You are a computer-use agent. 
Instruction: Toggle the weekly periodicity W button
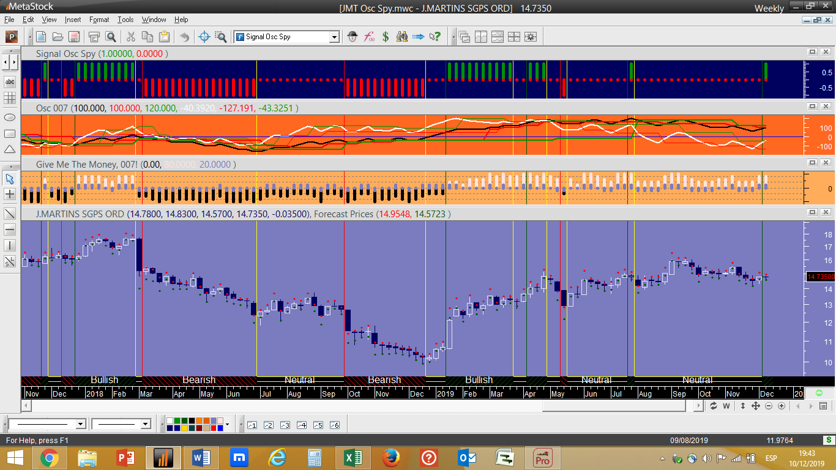[x=726, y=406]
